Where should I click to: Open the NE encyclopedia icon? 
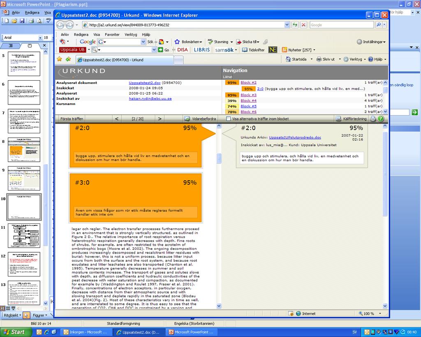[x=273, y=50]
